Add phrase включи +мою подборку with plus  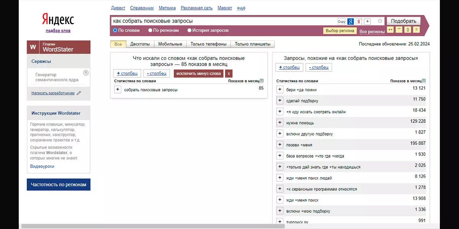pos(280,211)
